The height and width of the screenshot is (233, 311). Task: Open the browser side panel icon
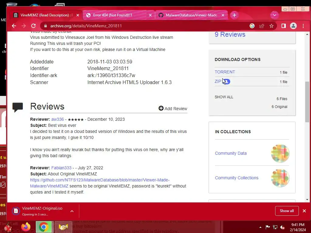click(284, 26)
